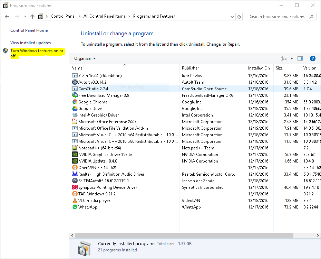Click the Visual C++ 2010 x86 icon
The image size is (321, 259).
point(75,141)
